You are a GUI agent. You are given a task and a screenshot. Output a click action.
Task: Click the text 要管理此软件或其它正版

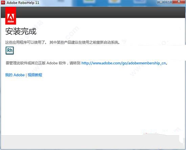pyautogui.click(x=25, y=63)
